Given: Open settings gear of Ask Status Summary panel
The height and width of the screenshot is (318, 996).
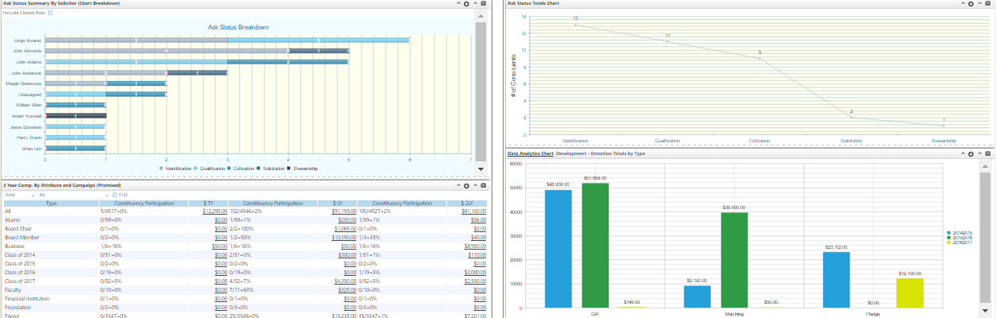Looking at the screenshot, I should tap(466, 4).
